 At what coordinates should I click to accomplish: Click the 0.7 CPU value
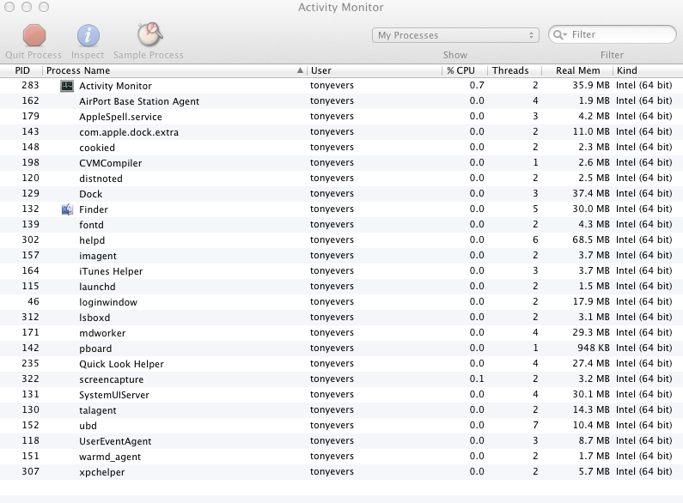tap(477, 85)
